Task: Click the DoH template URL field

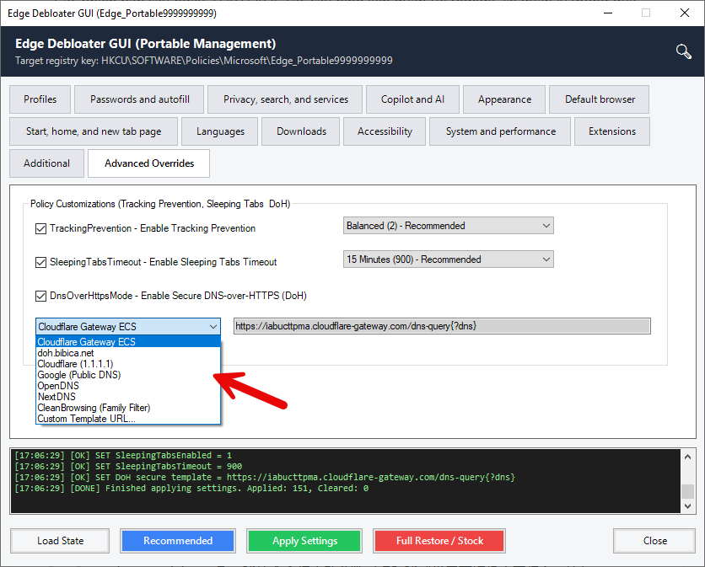Action: (442, 326)
